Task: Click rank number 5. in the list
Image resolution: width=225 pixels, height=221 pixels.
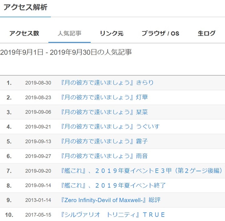Action: pyautogui.click(x=9, y=141)
